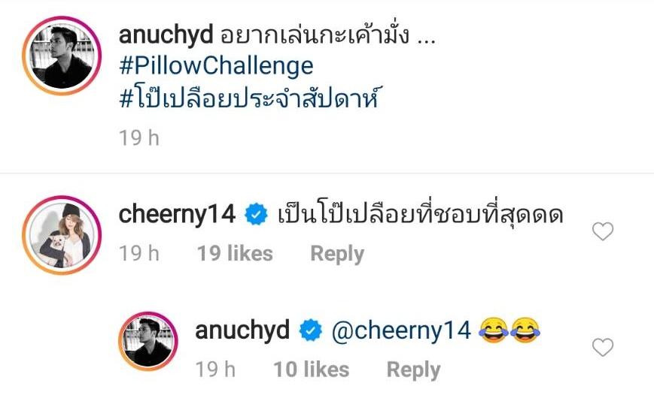Click the verified badge next to cheerny14
This screenshot has height=398, width=654.
coord(256,215)
